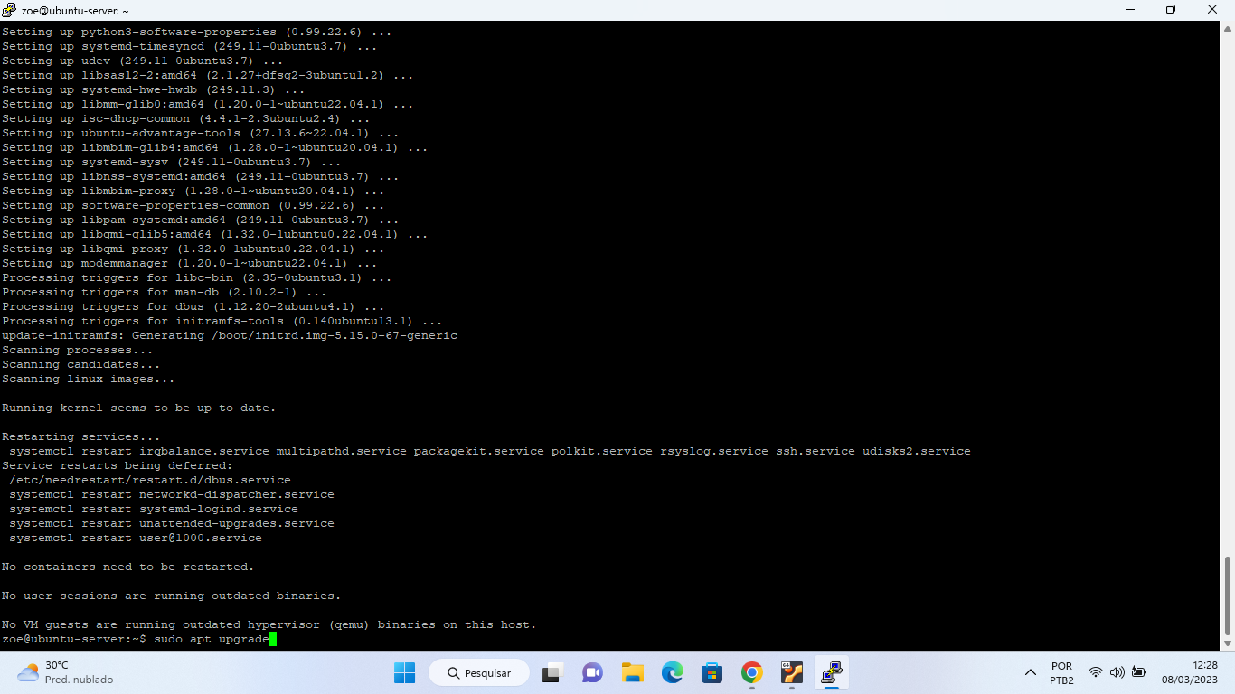
Task: Click 'Setting up isc-dhcp-common' line
Action: (x=186, y=118)
